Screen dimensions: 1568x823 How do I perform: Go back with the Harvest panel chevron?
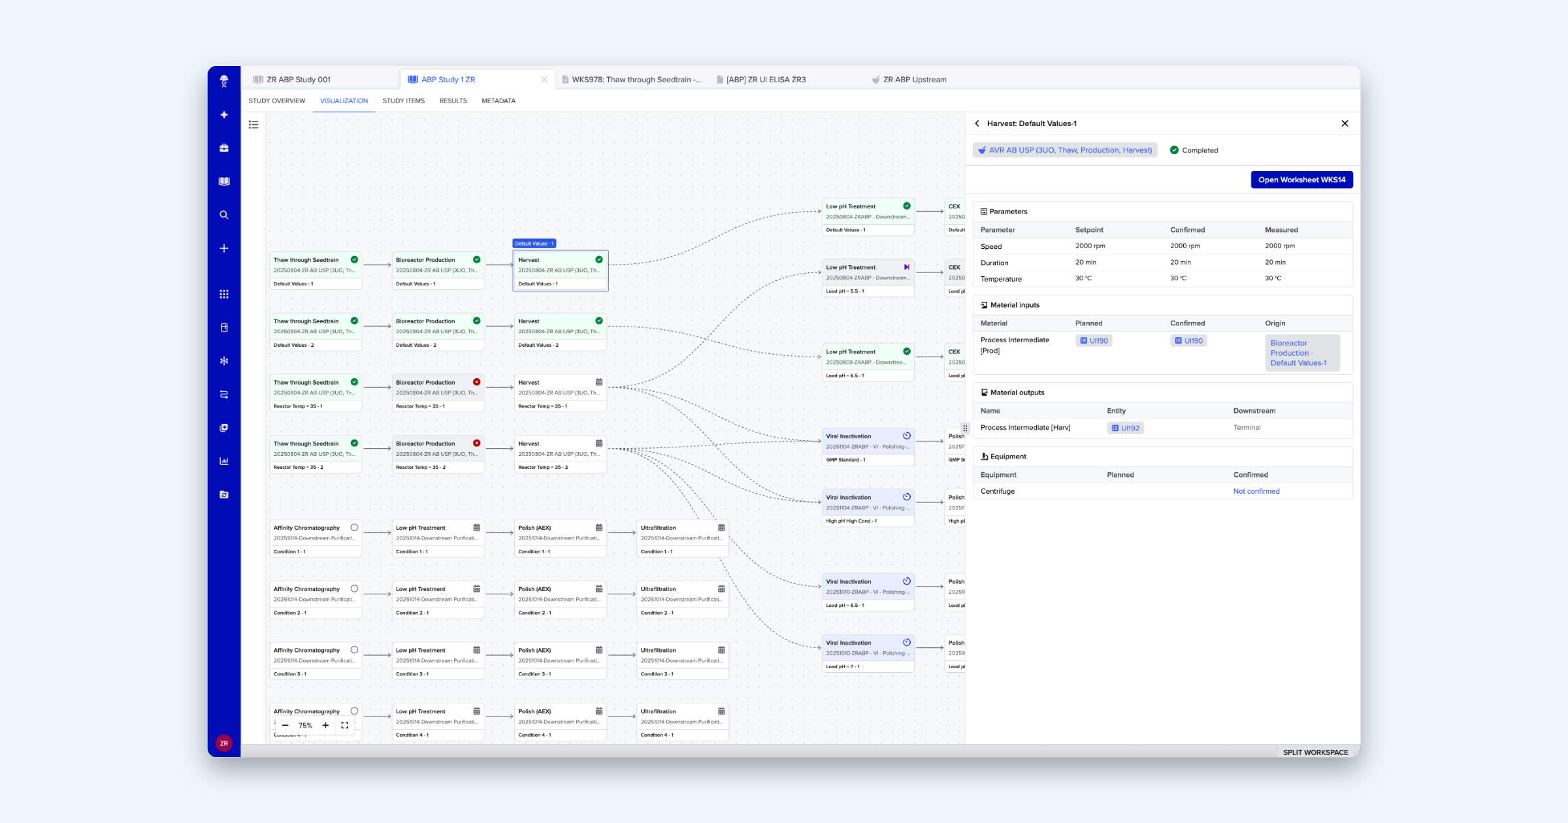click(977, 123)
